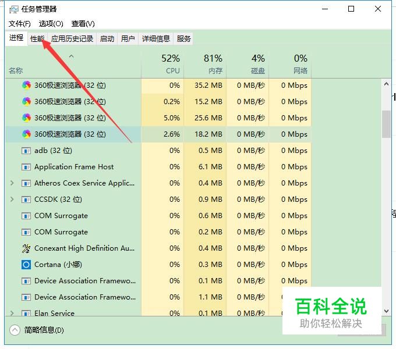
Task: Select the adb (32 位) process row
Action: 158,151
